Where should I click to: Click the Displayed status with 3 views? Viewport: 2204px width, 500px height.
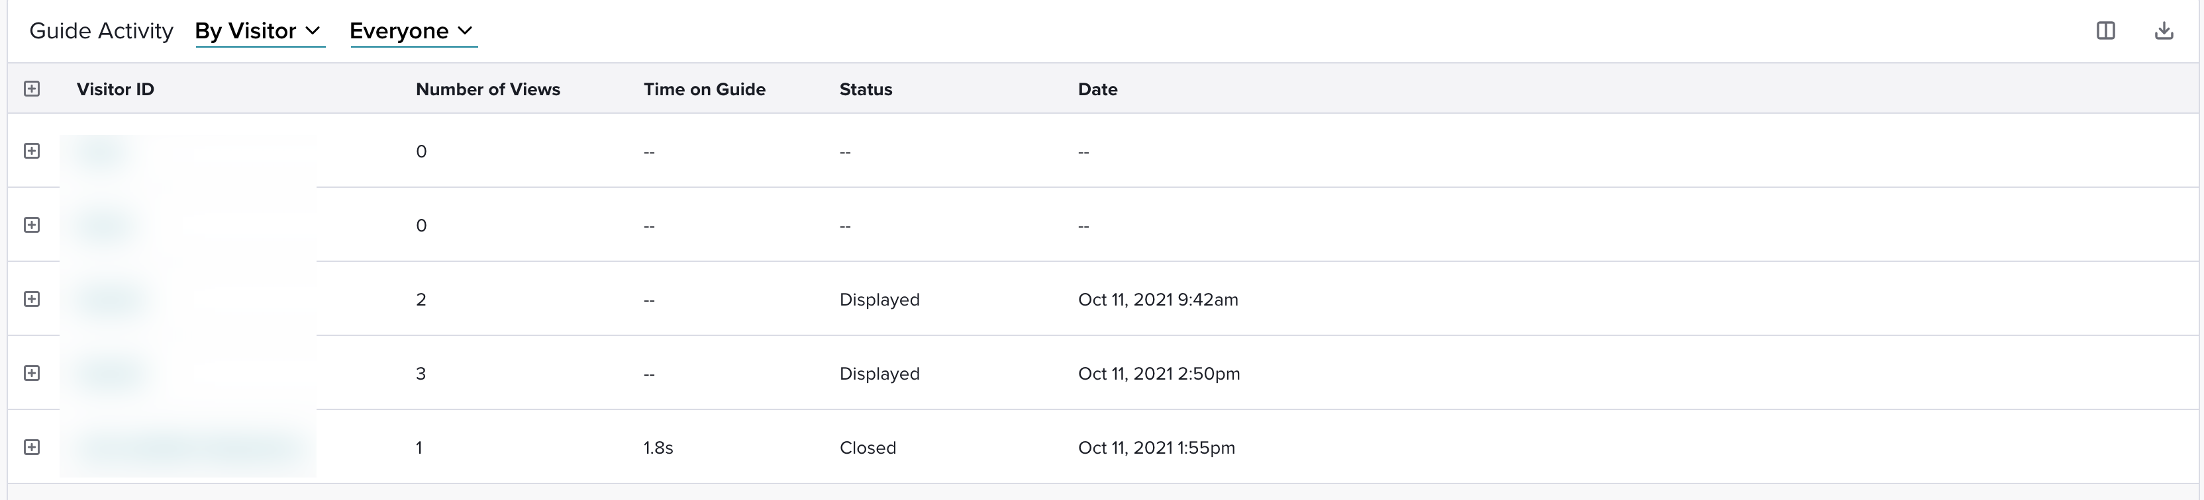[x=879, y=374]
